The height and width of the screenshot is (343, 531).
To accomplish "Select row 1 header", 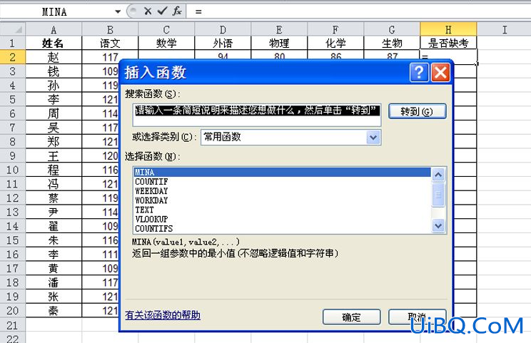I will pos(13,43).
